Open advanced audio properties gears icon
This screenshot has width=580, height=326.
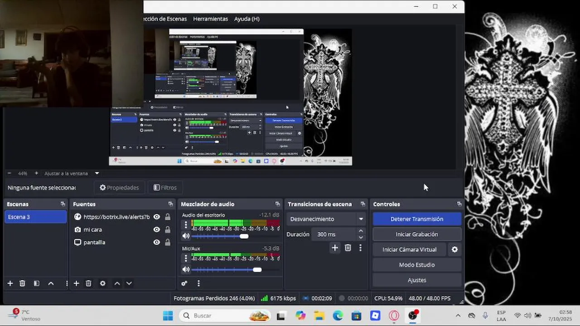[184, 283]
